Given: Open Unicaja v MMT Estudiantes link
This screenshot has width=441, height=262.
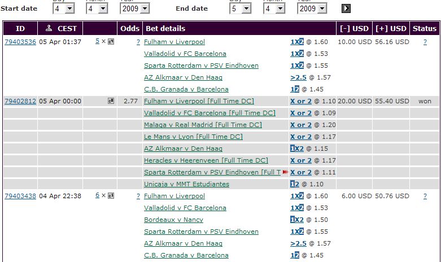Looking at the screenshot, I should tap(186, 184).
